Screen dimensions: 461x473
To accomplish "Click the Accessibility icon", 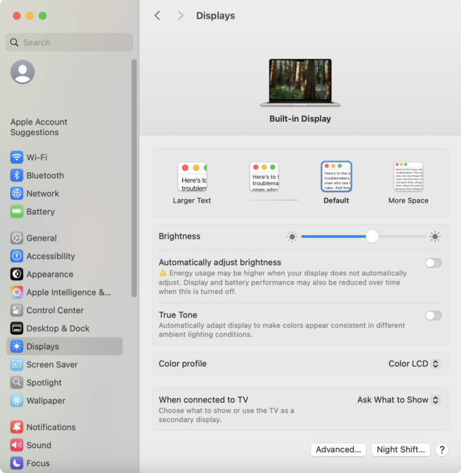I will [x=16, y=256].
